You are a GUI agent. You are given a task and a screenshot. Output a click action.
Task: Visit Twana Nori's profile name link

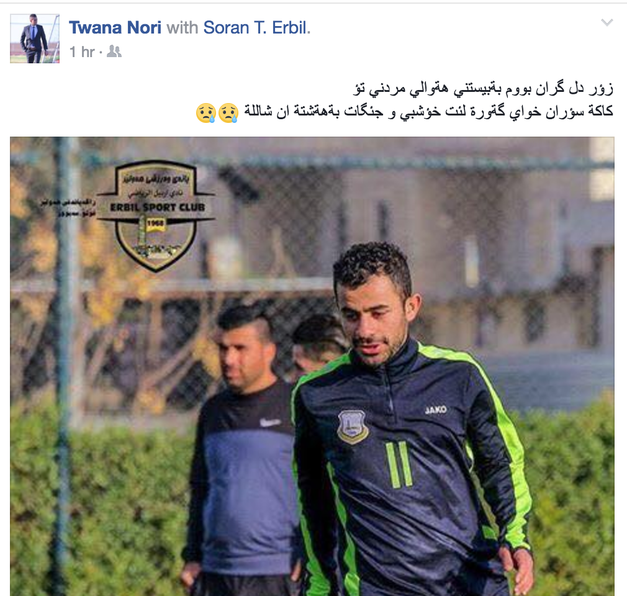point(115,27)
